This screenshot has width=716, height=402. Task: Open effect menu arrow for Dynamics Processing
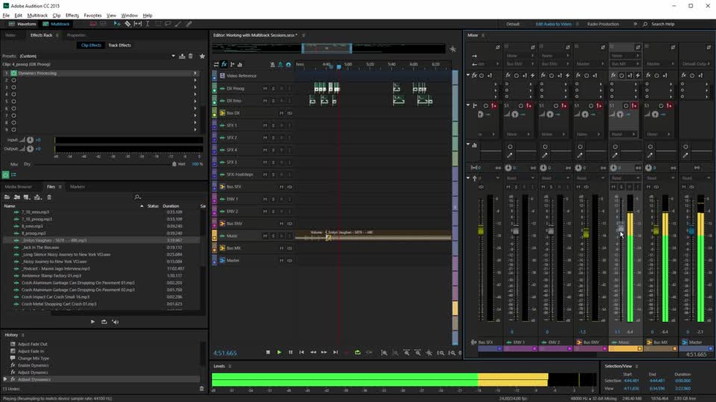coord(195,73)
